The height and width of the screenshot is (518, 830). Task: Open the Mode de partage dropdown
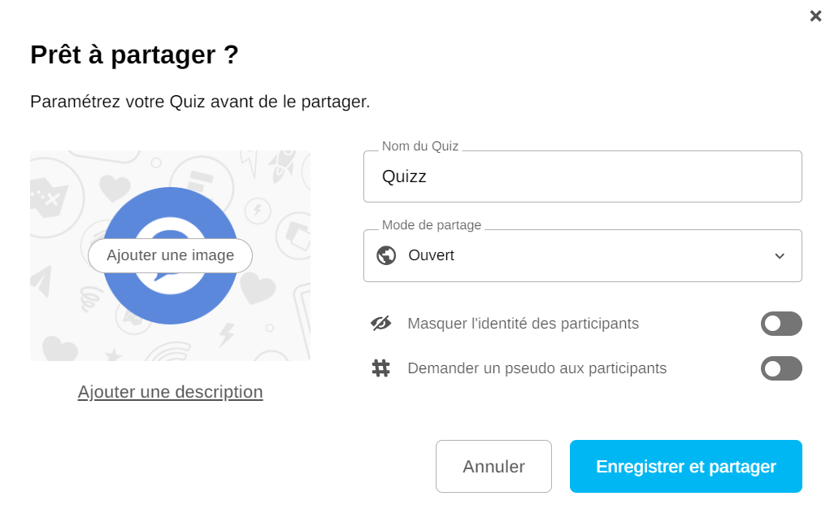tap(582, 255)
